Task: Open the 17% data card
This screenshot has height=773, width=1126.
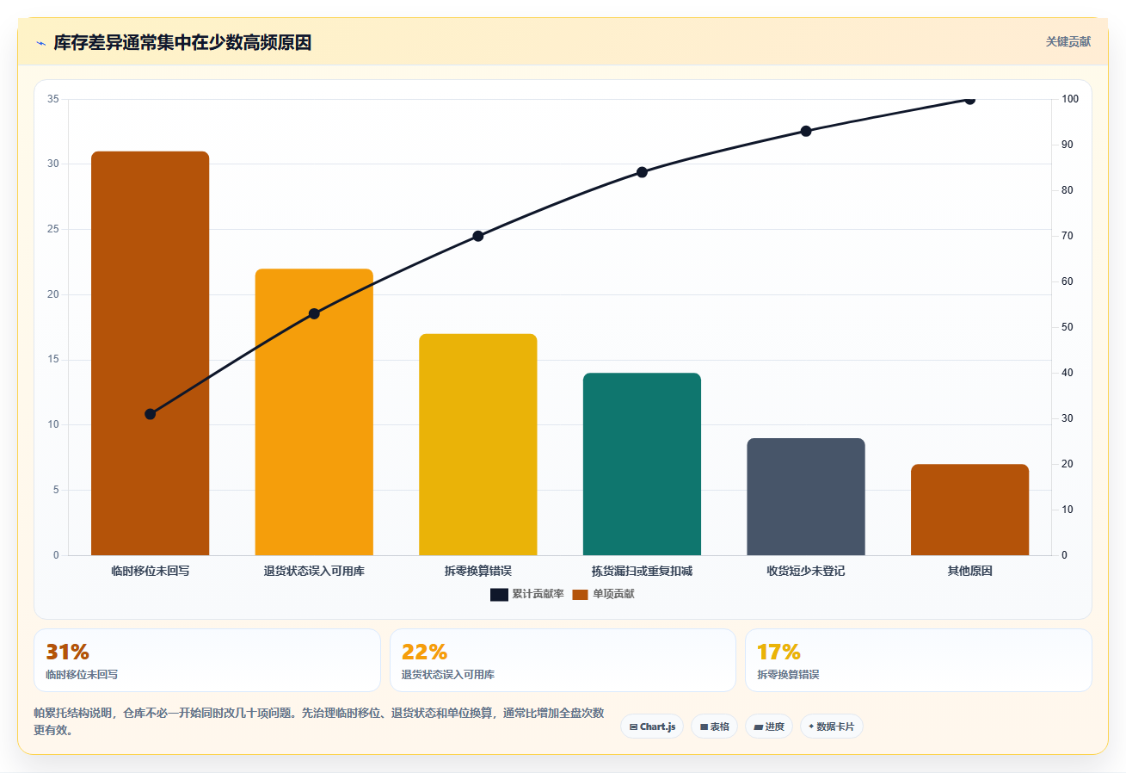Action: [x=919, y=660]
